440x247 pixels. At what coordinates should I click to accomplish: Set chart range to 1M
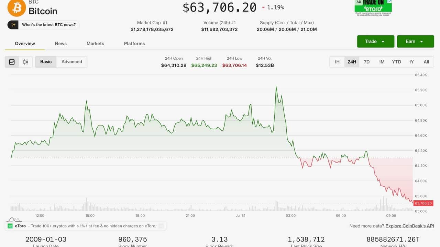pyautogui.click(x=382, y=62)
